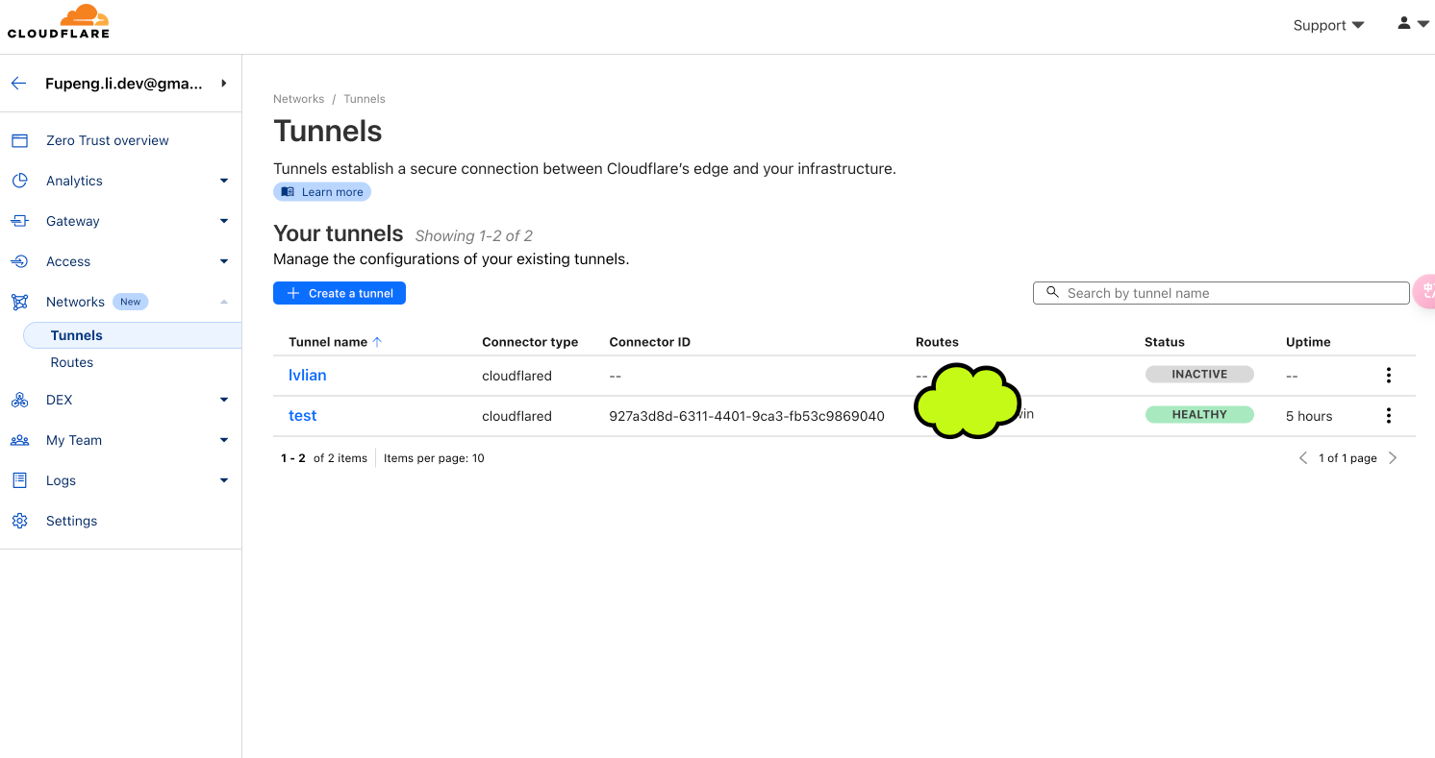
Task: Click the Logs icon in sidebar
Action: pos(19,480)
